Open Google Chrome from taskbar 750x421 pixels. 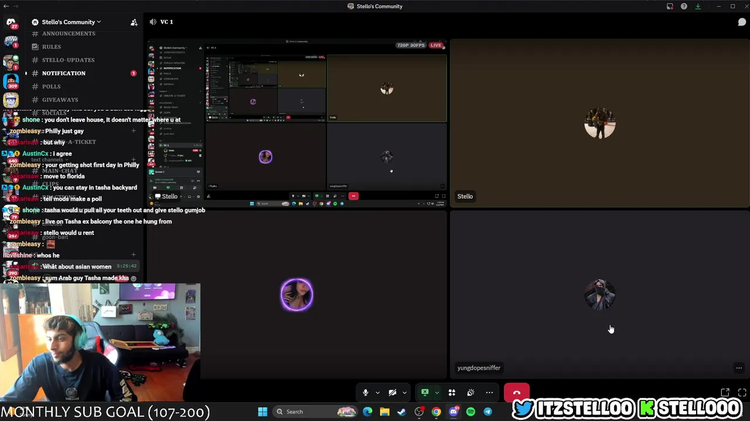click(436, 412)
